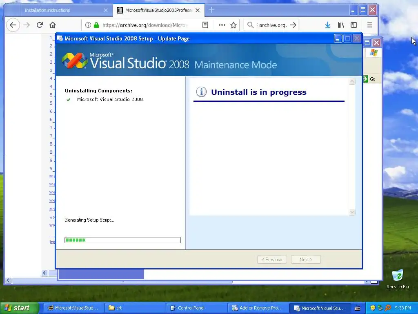Go to Firefox home page
Image resolution: width=418 pixels, height=314 pixels.
[53, 25]
